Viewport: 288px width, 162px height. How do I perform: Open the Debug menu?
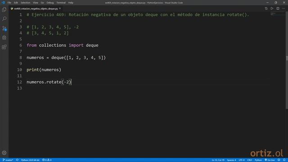click(x=50, y=3)
